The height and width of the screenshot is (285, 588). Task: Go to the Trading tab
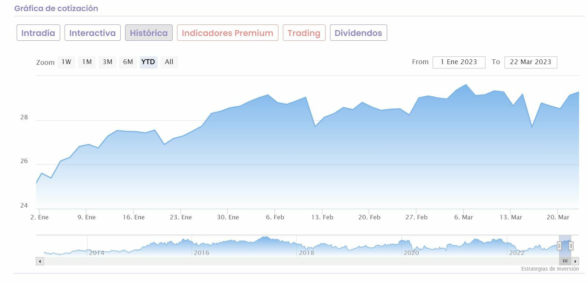click(304, 33)
